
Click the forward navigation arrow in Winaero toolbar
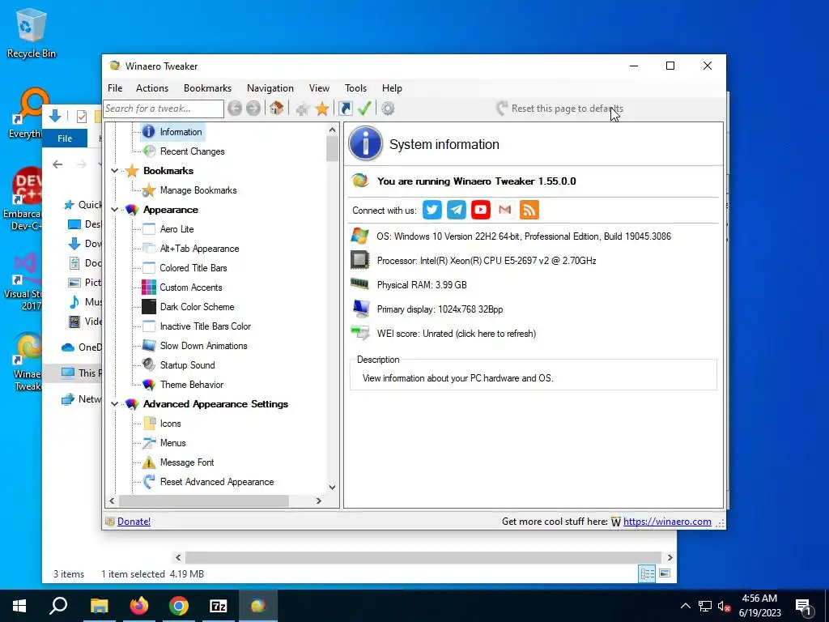253,109
